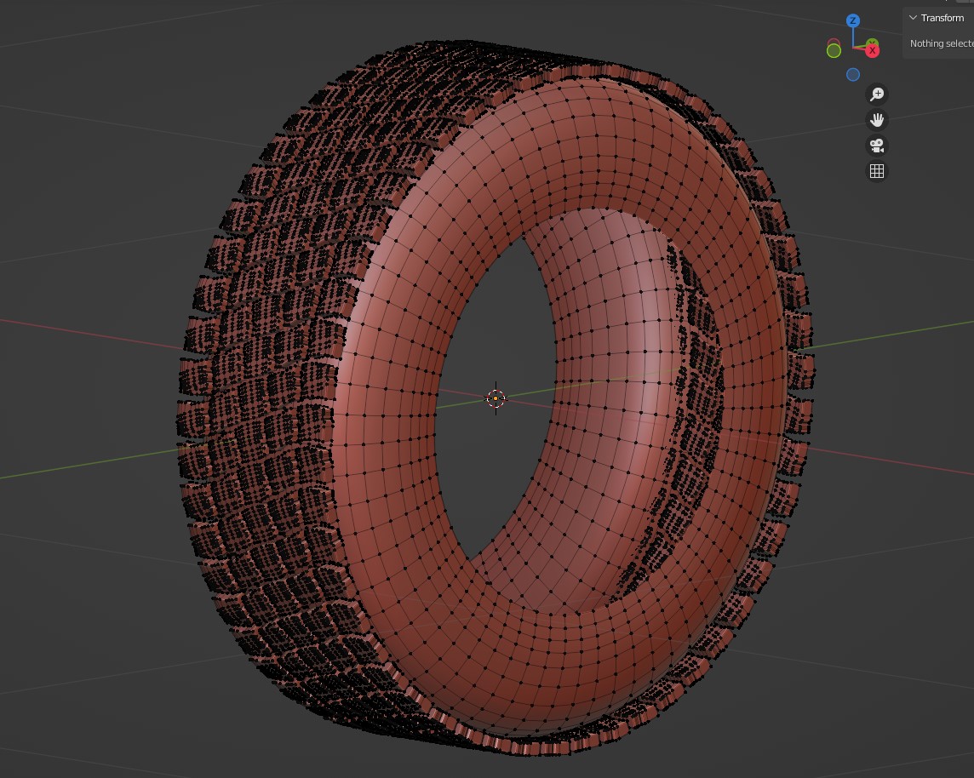Collapse the Transform panel chevron

[913, 18]
